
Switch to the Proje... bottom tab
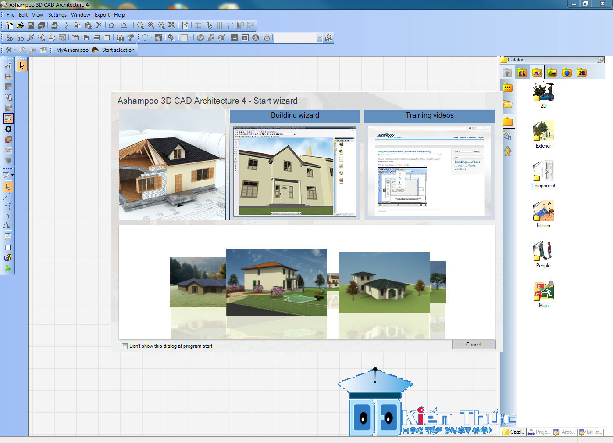click(x=539, y=432)
